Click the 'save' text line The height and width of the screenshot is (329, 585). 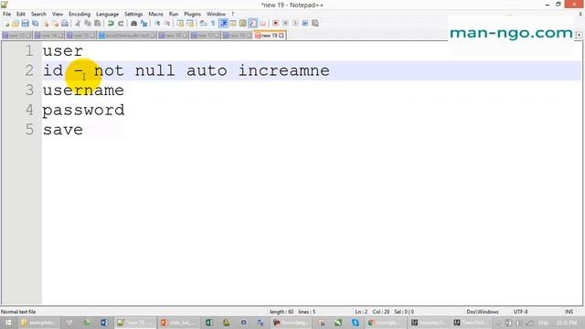pyautogui.click(x=63, y=130)
